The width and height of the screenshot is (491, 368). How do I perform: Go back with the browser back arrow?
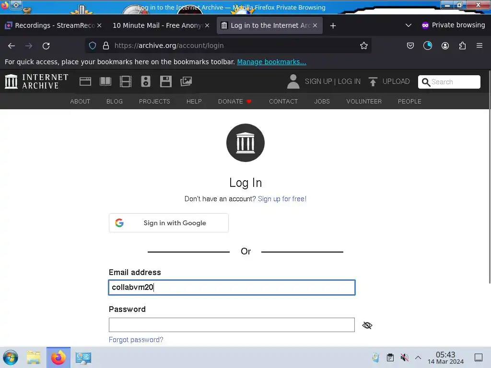(x=12, y=46)
